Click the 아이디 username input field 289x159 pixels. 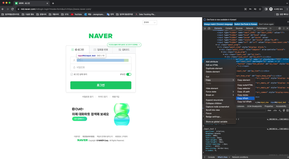tap(101, 60)
